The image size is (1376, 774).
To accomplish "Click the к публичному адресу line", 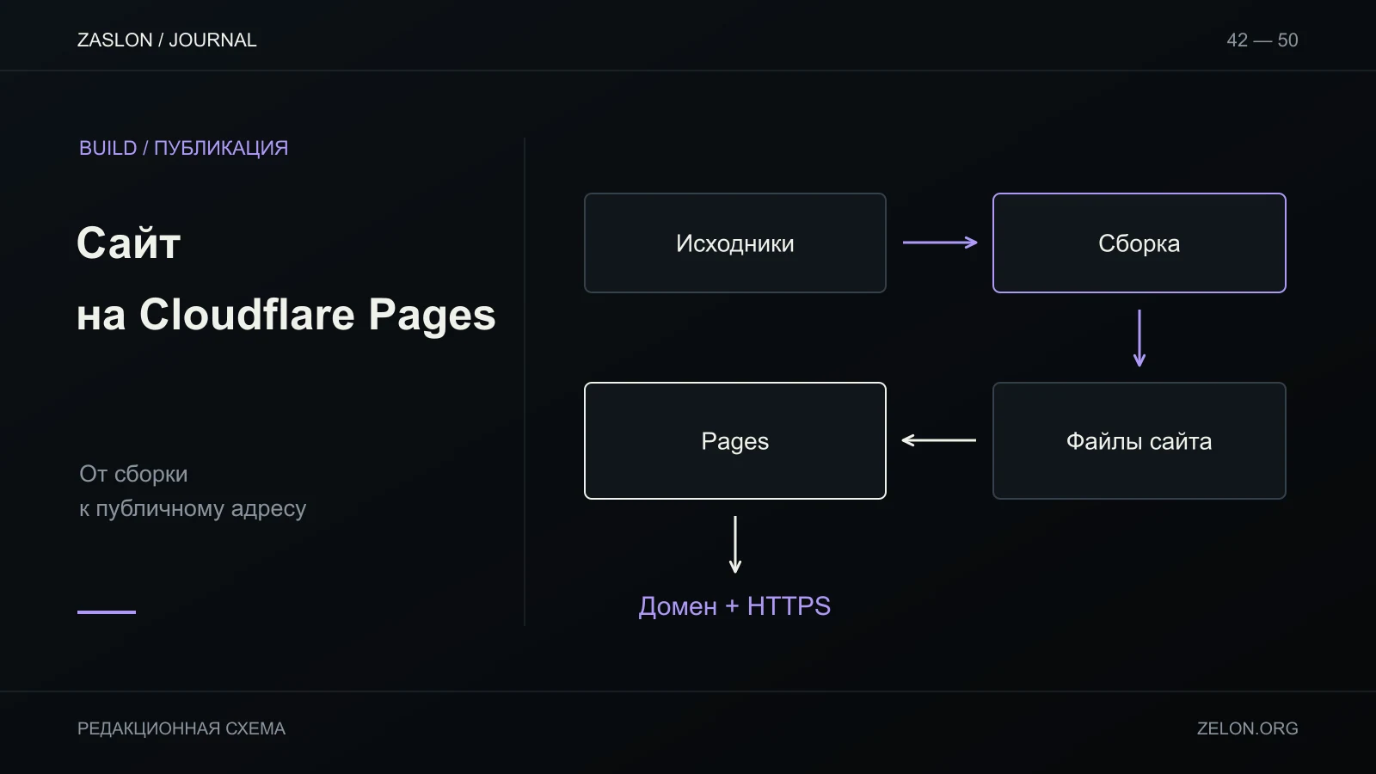I will (x=193, y=509).
